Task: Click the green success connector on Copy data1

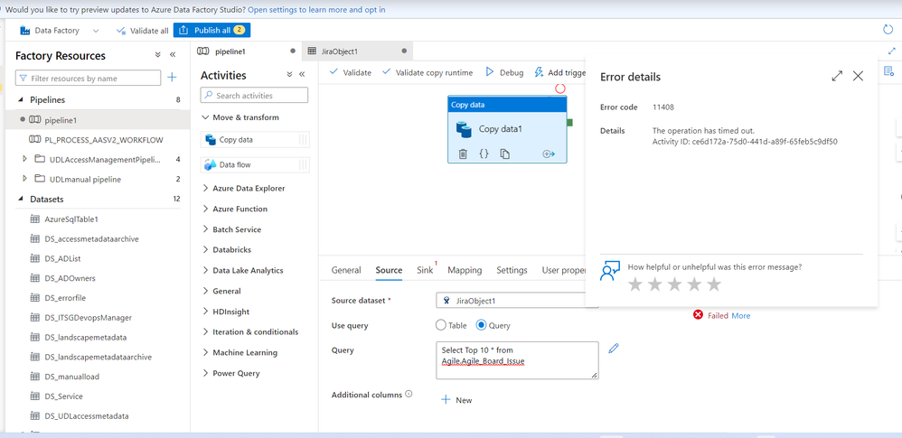Action: [569, 122]
